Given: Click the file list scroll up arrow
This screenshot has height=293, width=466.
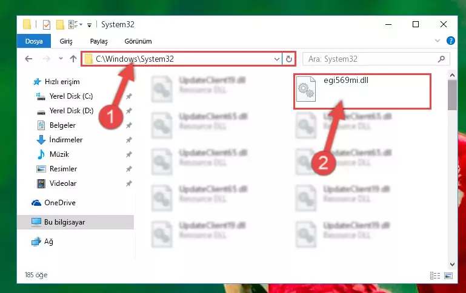Looking at the screenshot, I should (x=452, y=75).
